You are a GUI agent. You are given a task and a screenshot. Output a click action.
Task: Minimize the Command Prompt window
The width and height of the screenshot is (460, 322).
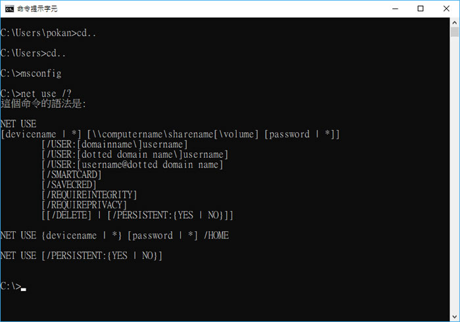395,9
